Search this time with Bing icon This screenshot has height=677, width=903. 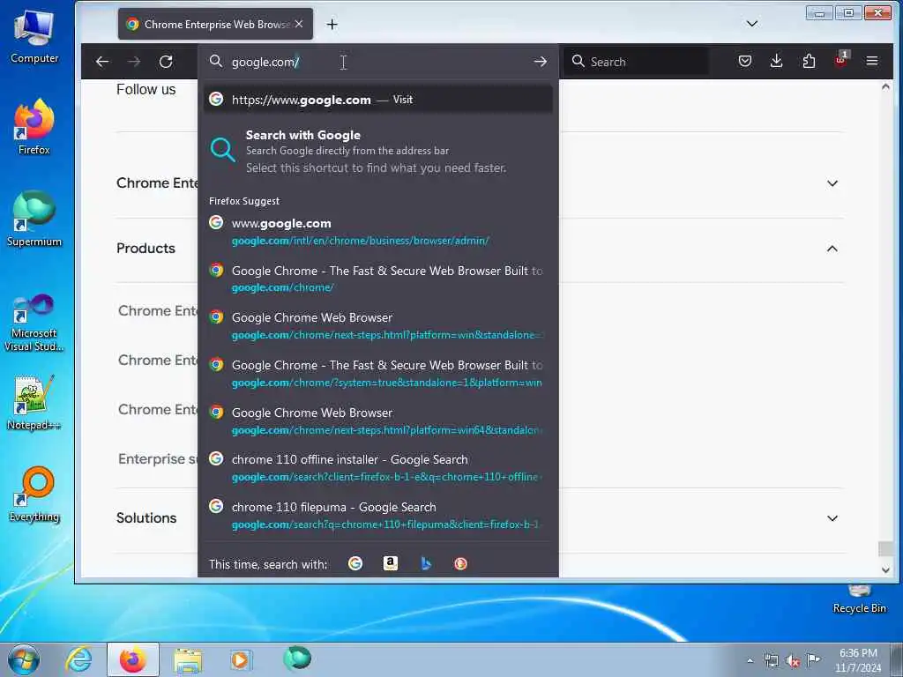pos(426,563)
